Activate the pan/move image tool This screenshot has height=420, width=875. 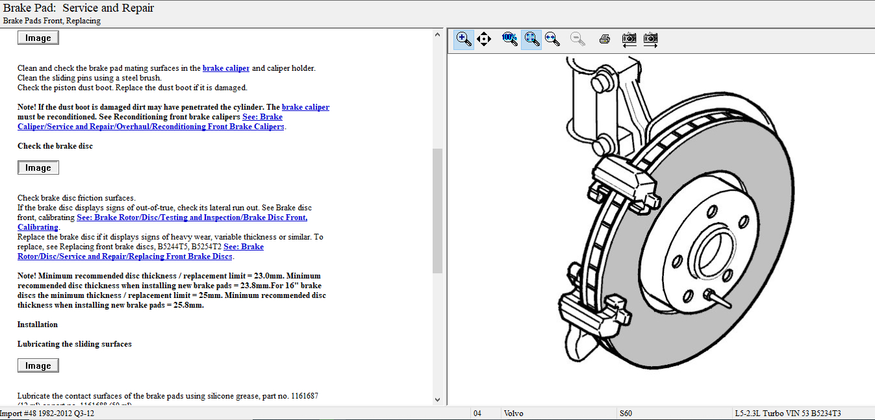[x=484, y=39]
